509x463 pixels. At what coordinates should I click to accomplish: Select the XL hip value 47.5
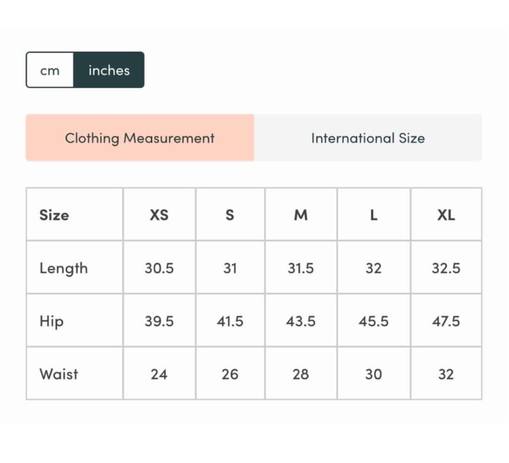(x=446, y=322)
